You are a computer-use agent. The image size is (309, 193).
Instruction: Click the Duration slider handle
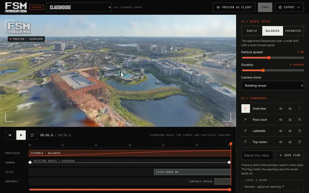[x=263, y=70]
